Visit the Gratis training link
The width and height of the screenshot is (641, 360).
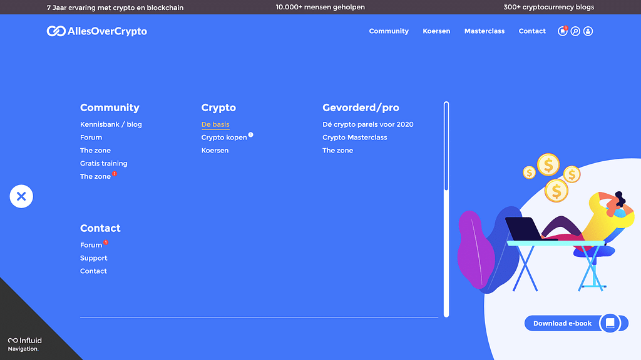103,164
